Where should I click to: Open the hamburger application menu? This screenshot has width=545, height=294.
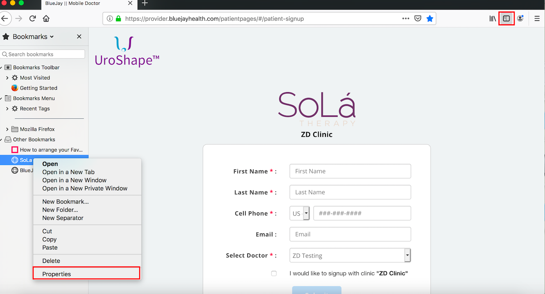(537, 18)
